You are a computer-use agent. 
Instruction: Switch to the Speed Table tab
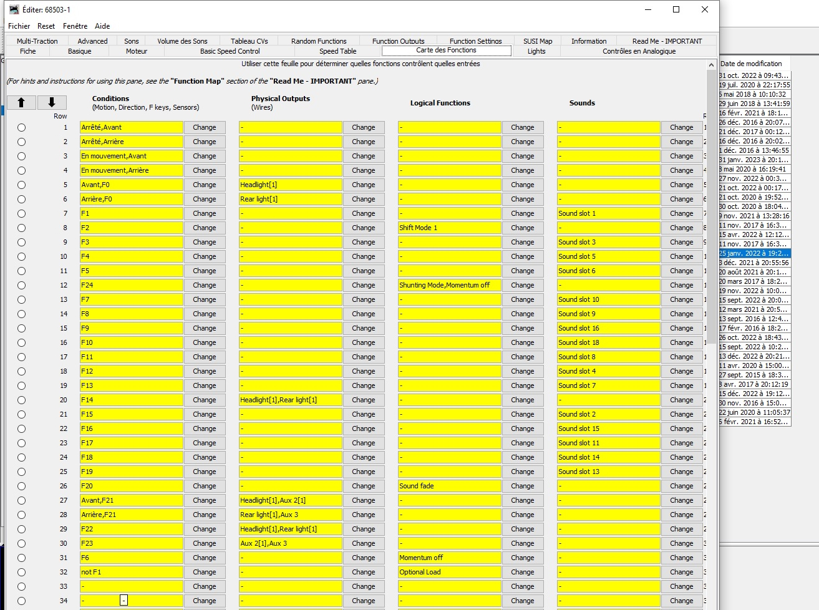(337, 51)
